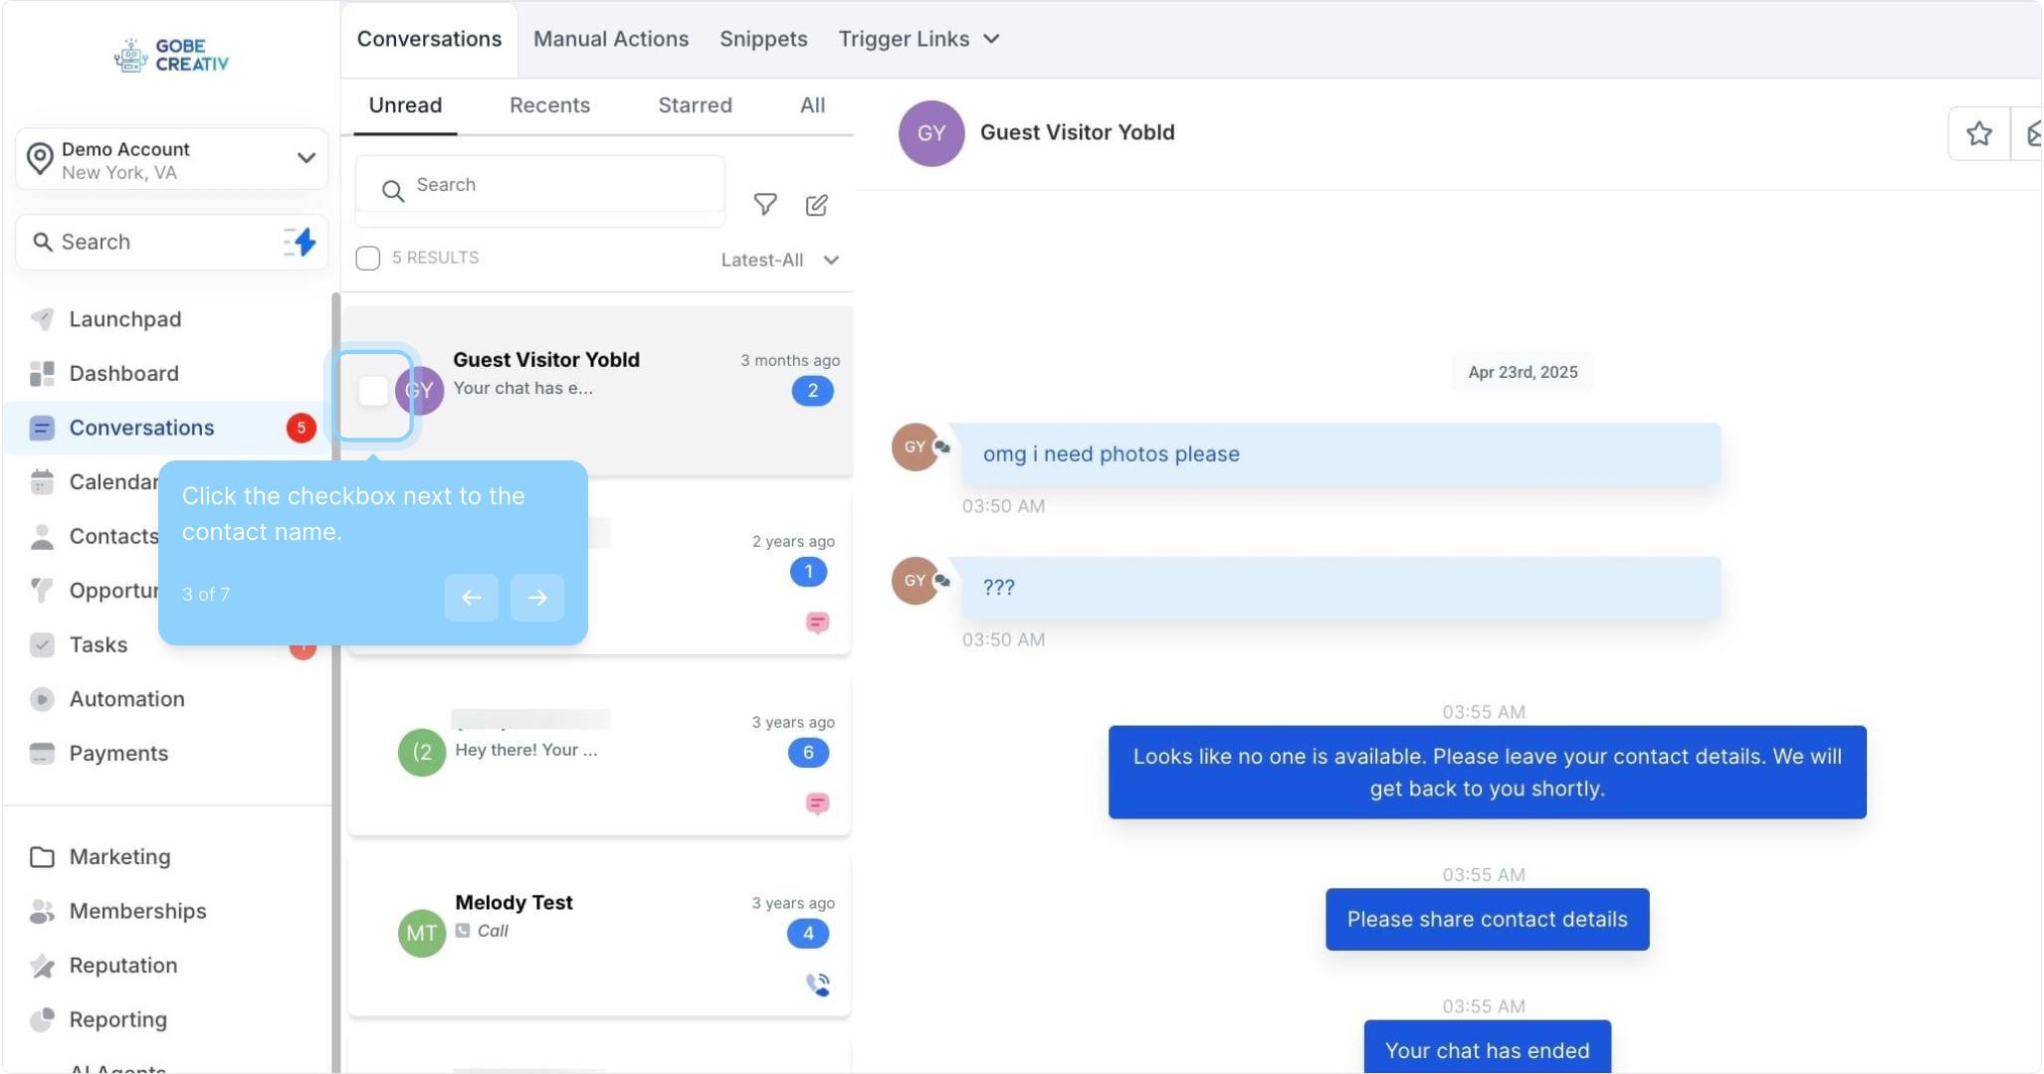This screenshot has height=1074, width=2044.
Task: Star the Guest Visitor Yobld conversation
Action: [x=1978, y=133]
